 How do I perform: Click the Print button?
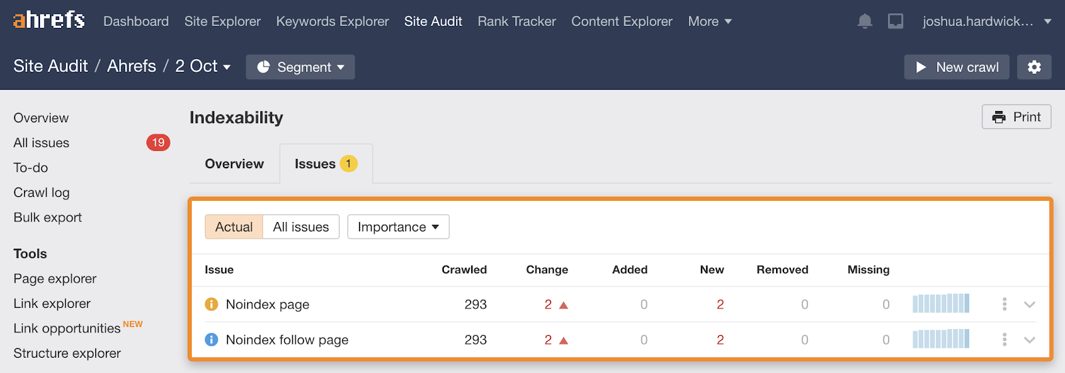tap(1016, 117)
